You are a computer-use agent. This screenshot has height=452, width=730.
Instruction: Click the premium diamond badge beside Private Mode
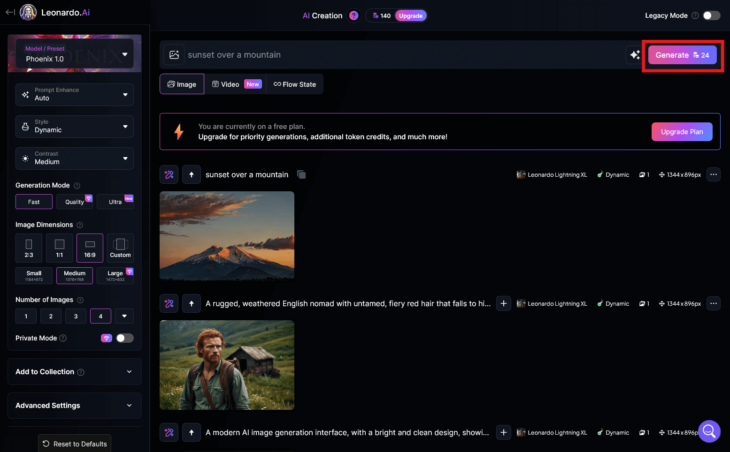tap(107, 338)
